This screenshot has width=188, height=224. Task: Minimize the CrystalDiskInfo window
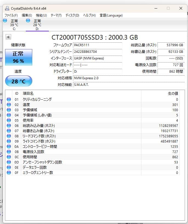click(156, 9)
